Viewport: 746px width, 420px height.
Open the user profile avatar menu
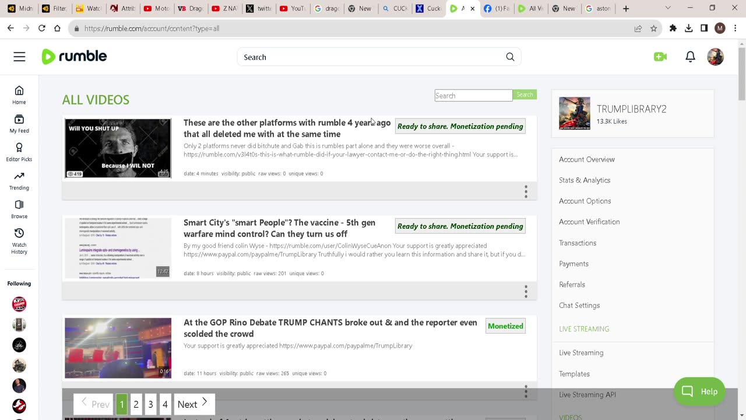click(x=715, y=57)
